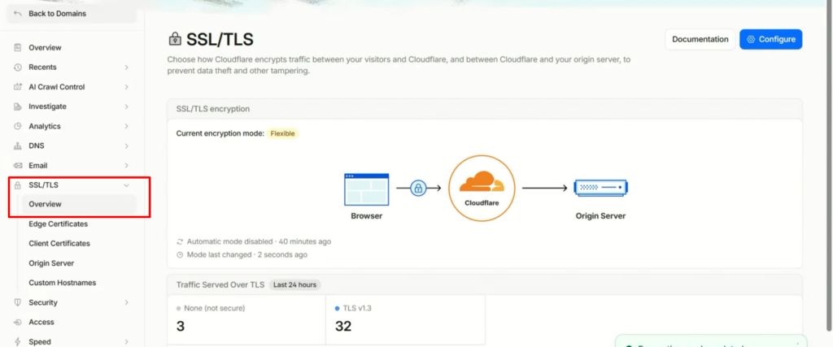Click Traffic Served Over TLS header text
Screen dimensions: 833x347
(x=220, y=285)
